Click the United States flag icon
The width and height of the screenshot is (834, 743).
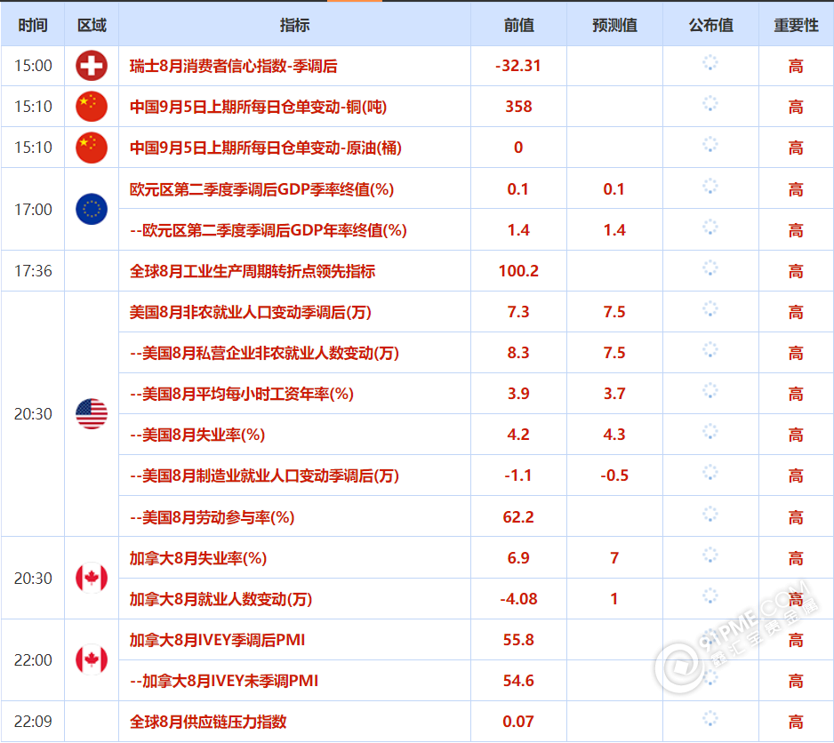point(92,414)
